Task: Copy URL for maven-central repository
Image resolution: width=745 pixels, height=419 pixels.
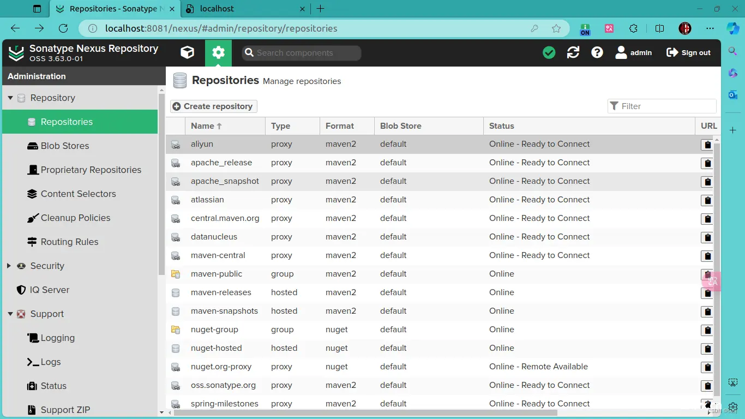Action: (707, 256)
